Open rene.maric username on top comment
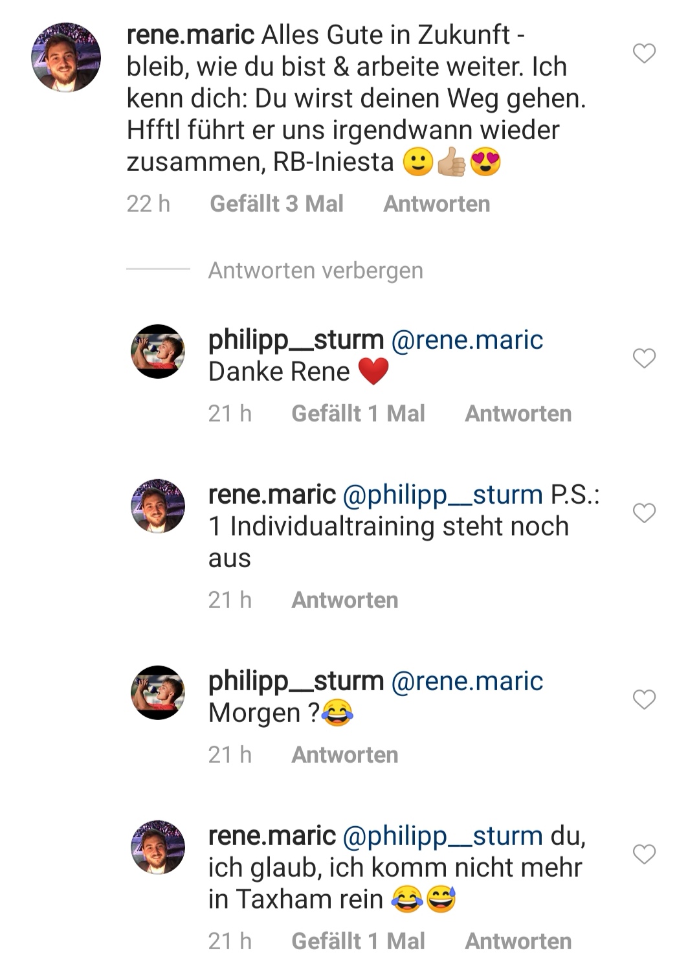The image size is (699, 979). (x=190, y=35)
